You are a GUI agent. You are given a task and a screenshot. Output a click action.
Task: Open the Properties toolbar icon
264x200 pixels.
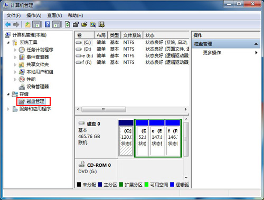click(76, 24)
